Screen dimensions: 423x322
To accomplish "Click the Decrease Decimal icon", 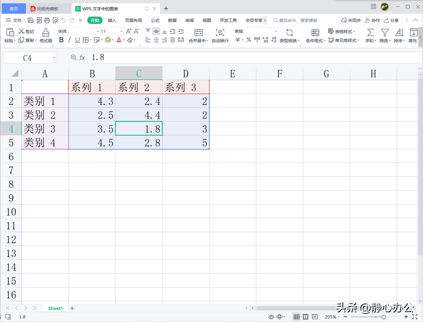I will [x=274, y=40].
